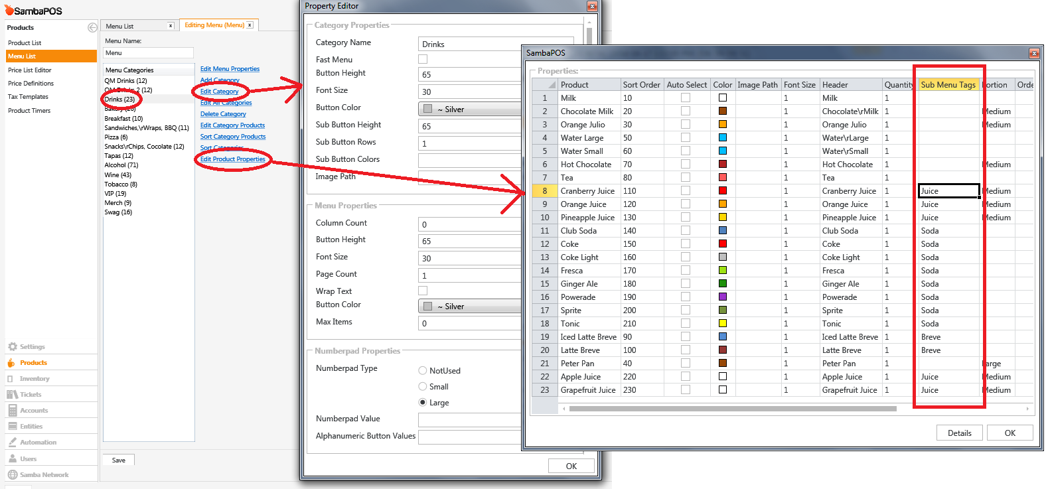Click OK in SambaPOS properties dialog

(1010, 433)
